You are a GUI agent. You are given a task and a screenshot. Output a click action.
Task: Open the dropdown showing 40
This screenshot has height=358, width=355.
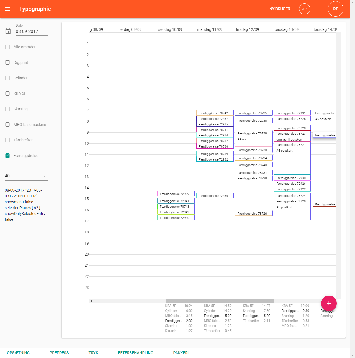coord(26,176)
